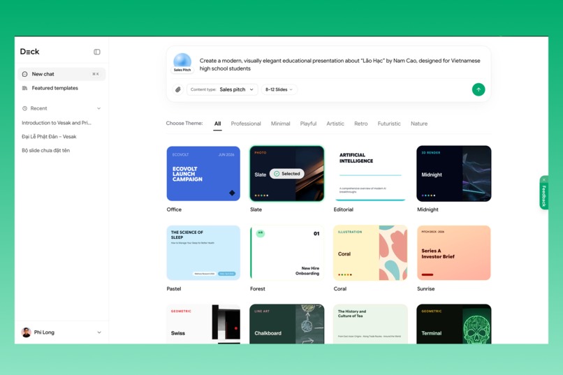The image size is (563, 375).
Task: Click the Choose Theme label
Action: pyautogui.click(x=184, y=124)
